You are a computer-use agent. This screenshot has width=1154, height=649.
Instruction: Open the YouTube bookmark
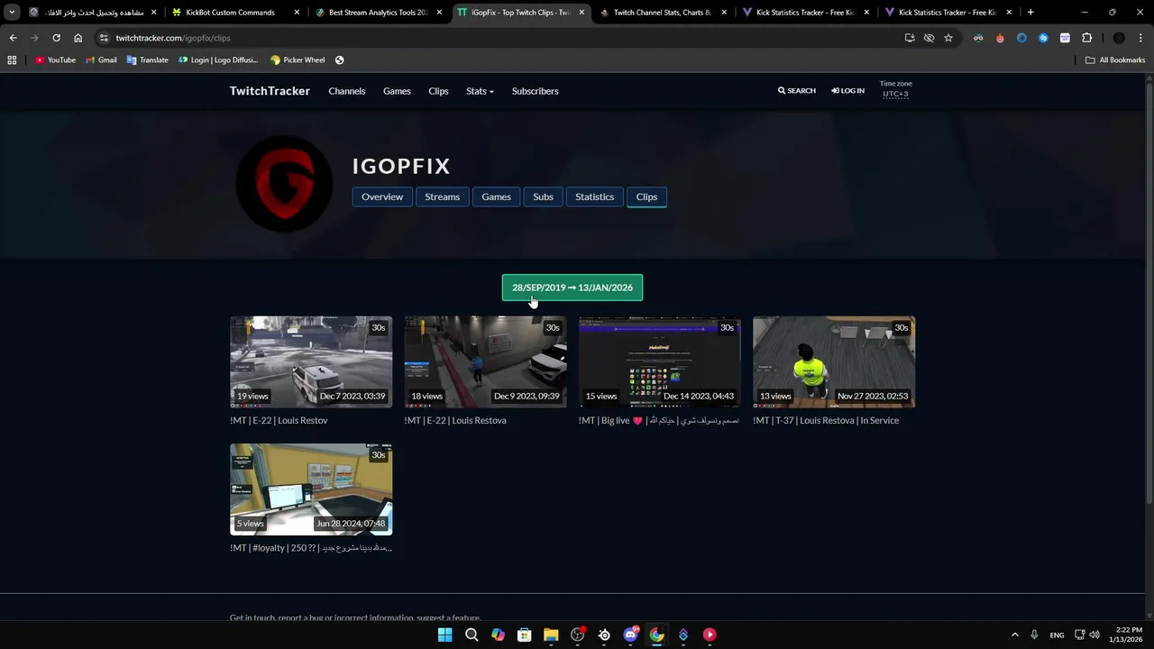click(x=55, y=60)
